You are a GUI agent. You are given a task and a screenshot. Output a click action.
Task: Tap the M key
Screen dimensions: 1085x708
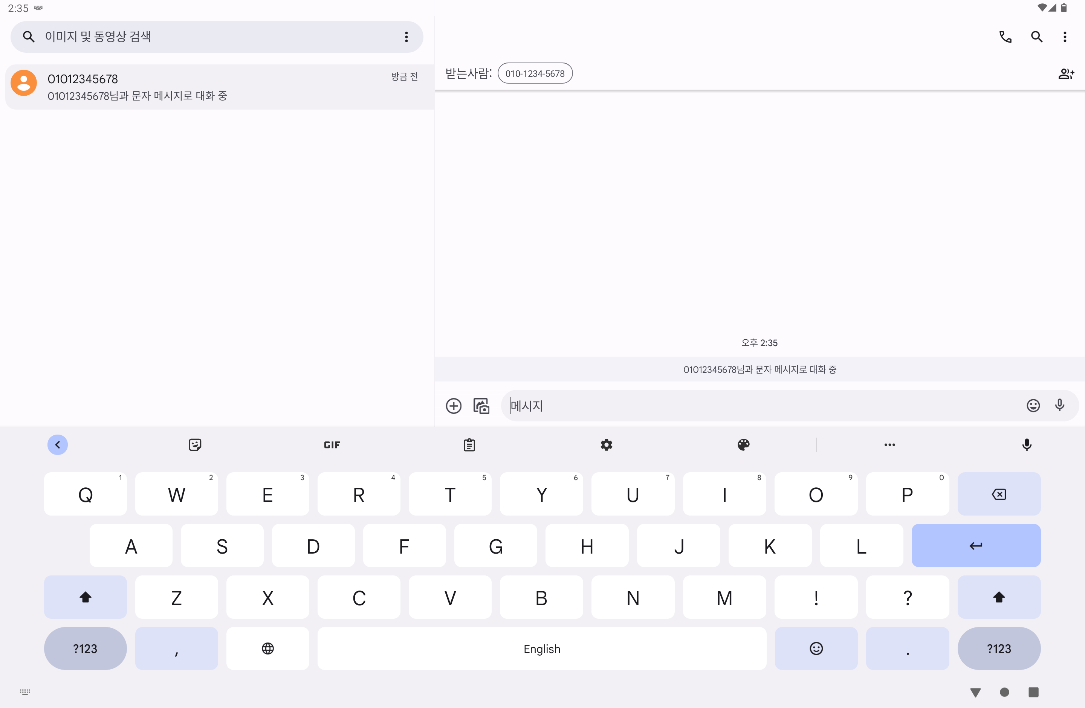click(x=724, y=597)
